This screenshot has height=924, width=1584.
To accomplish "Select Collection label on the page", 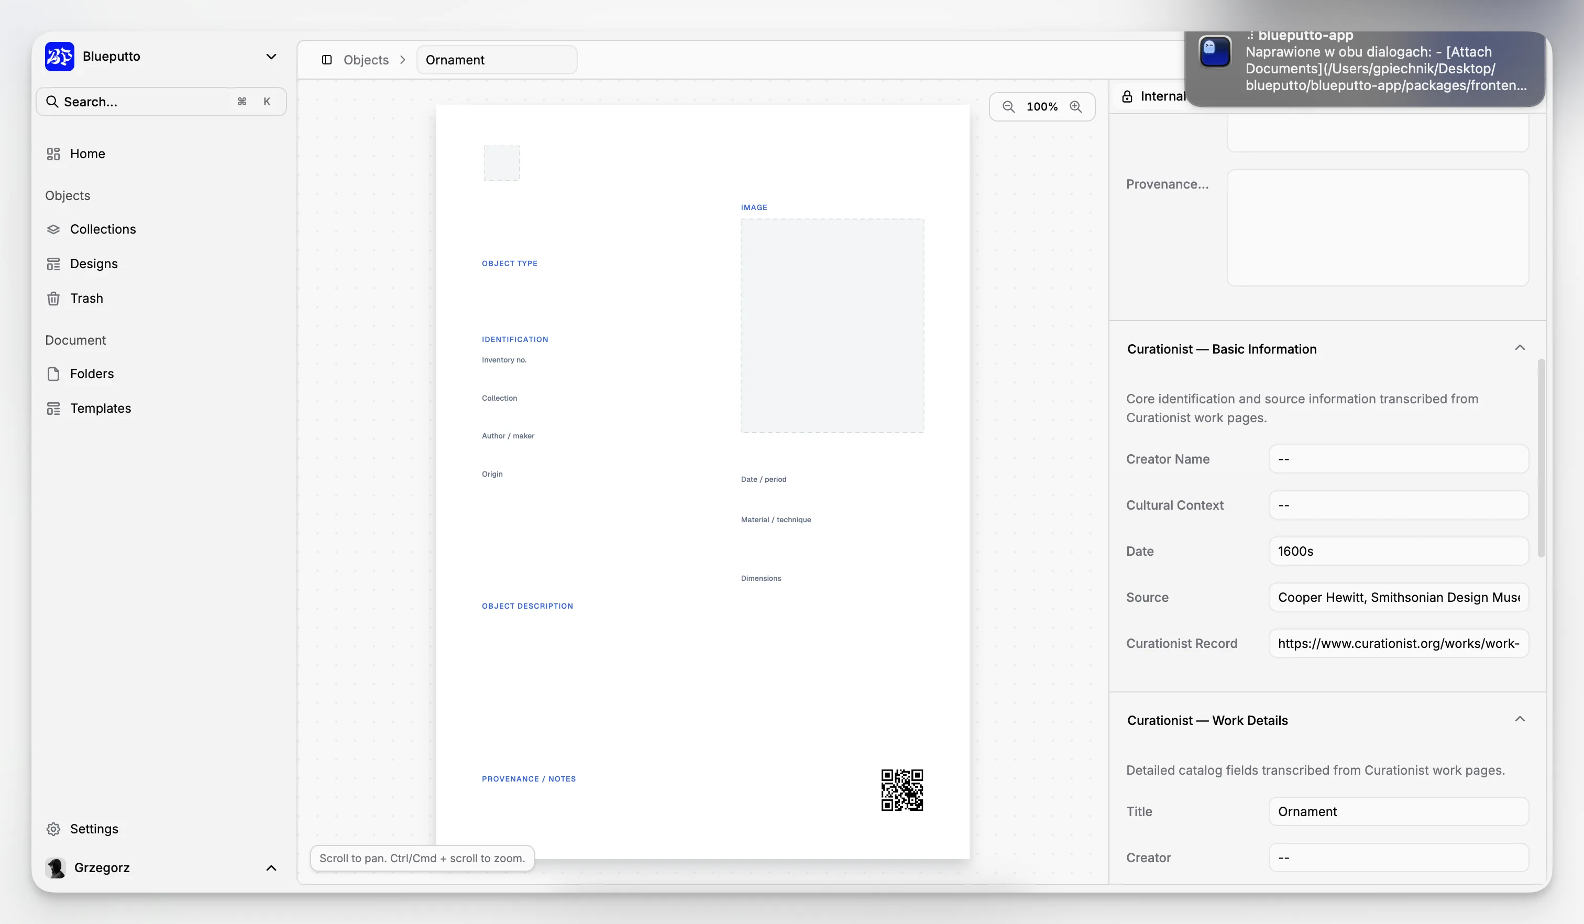I will coord(499,399).
